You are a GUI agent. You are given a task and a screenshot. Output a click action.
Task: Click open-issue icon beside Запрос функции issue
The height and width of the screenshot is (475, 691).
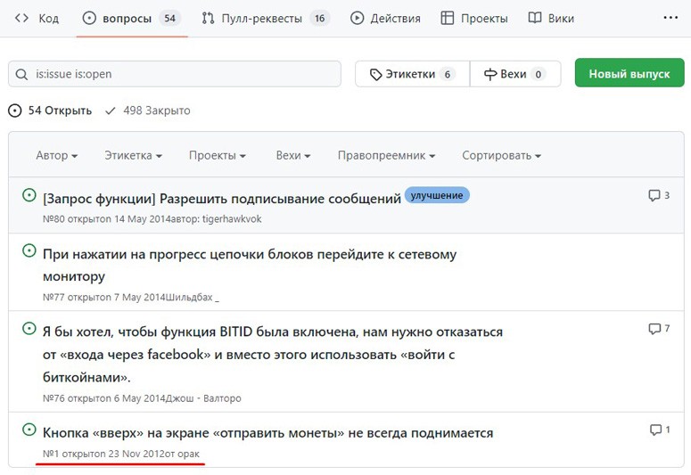point(29,195)
